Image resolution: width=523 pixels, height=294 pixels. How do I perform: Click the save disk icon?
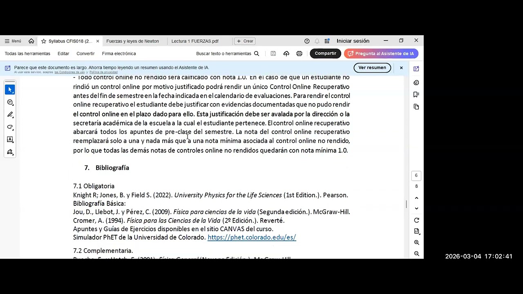pos(273,53)
